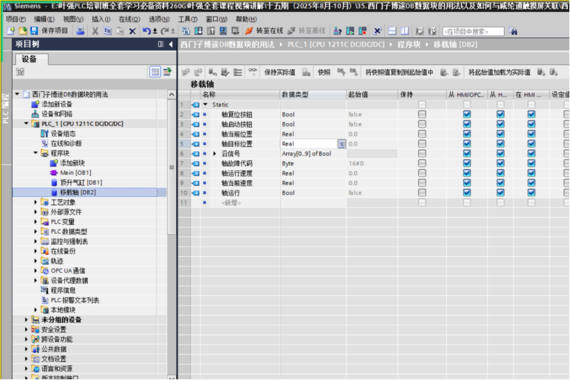This screenshot has width=570, height=380.
Task: Click the snapshot icon left of 快照 label
Action: [x=306, y=72]
